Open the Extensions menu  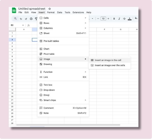[78, 12]
